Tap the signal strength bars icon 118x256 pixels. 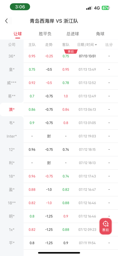[x=89, y=8]
